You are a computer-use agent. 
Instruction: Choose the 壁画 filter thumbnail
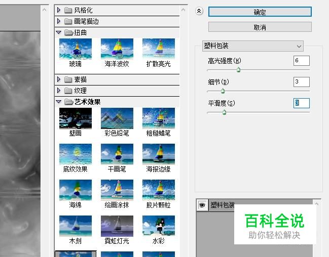point(76,118)
